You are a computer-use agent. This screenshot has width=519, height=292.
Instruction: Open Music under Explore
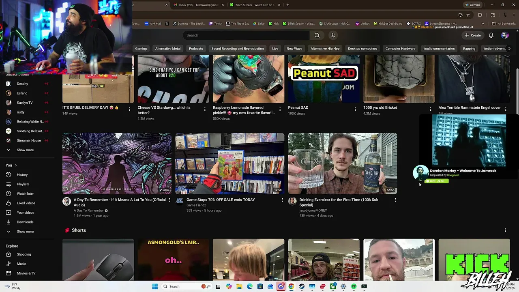tap(27, 264)
